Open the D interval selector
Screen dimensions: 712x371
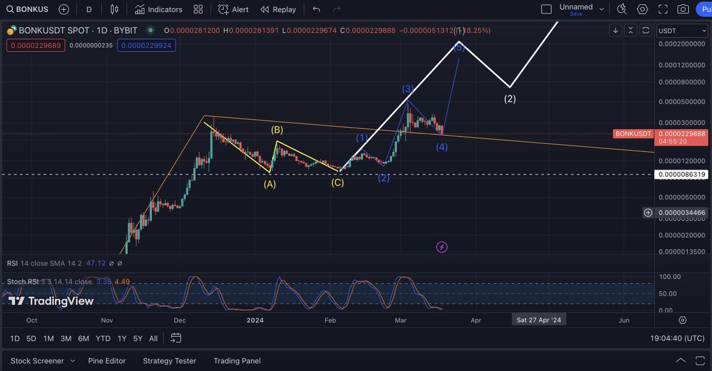point(89,9)
